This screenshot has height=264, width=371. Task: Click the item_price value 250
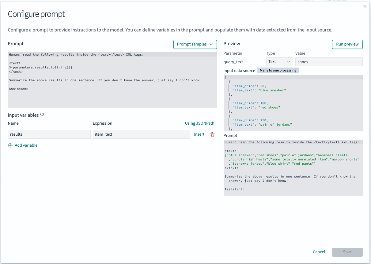(263, 120)
